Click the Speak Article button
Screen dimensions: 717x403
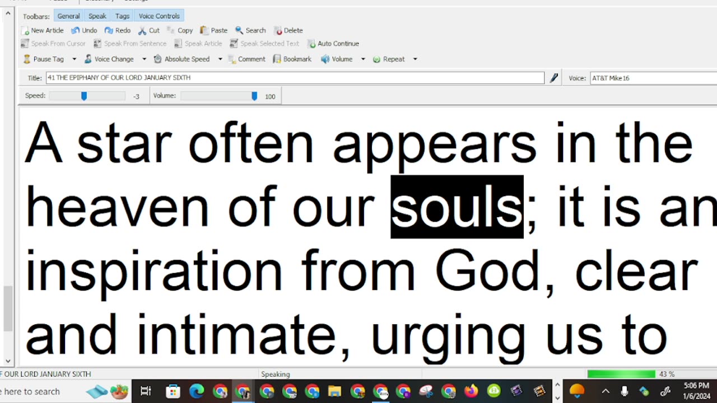[198, 44]
